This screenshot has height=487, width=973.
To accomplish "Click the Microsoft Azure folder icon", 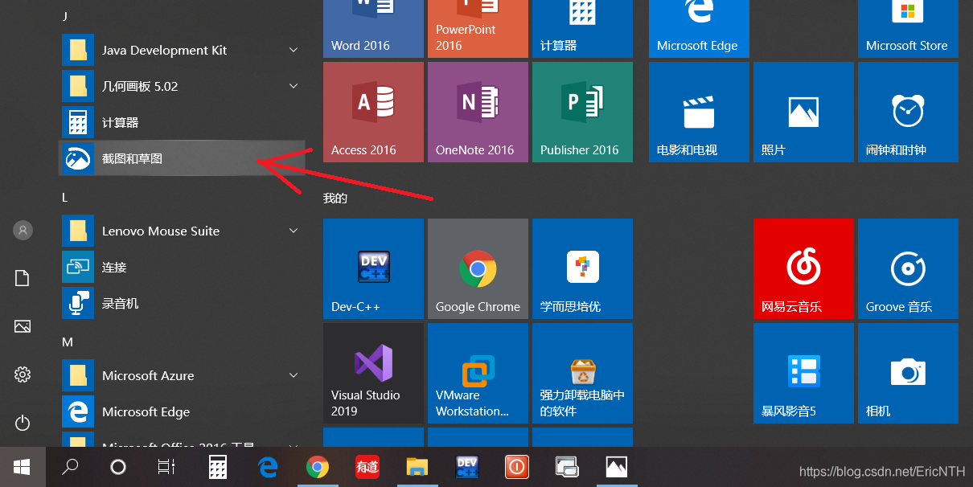I will click(x=78, y=375).
